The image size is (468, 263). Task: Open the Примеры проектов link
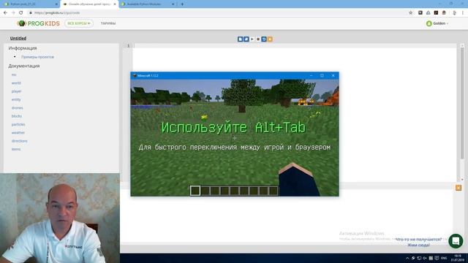click(37, 57)
